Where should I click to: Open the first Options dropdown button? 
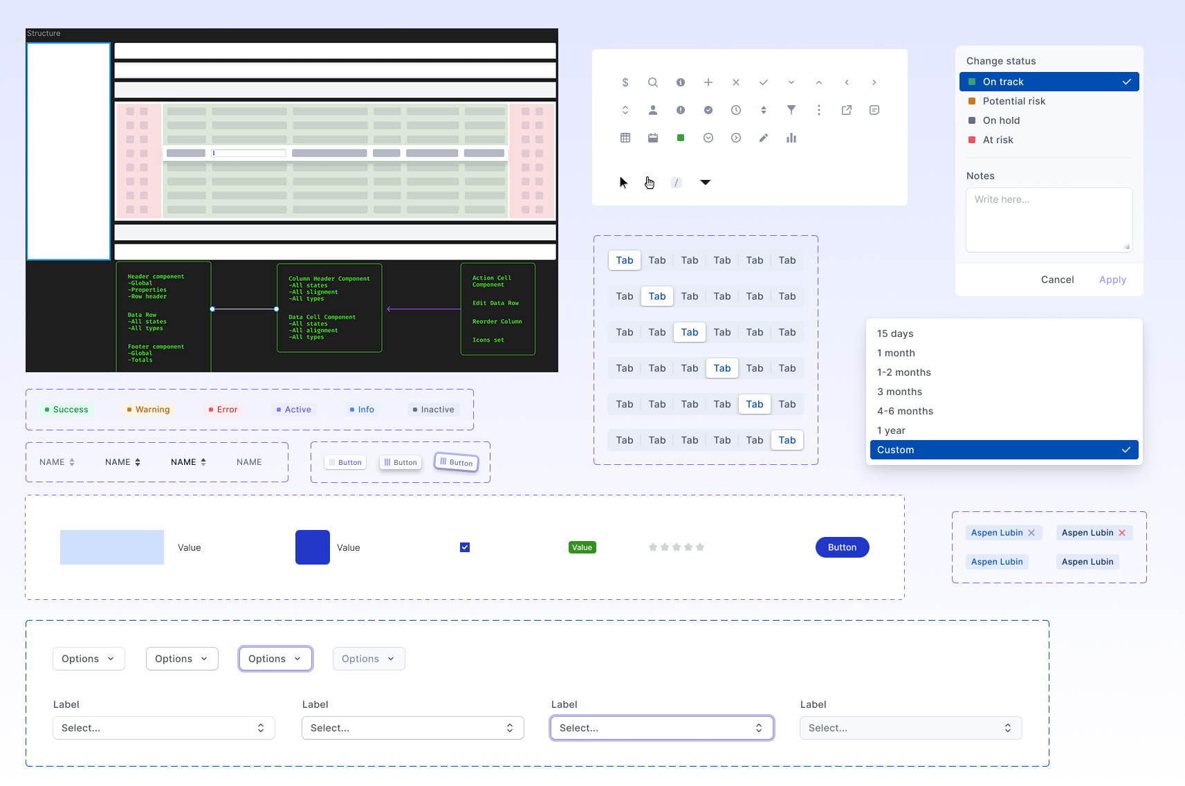pyautogui.click(x=89, y=659)
